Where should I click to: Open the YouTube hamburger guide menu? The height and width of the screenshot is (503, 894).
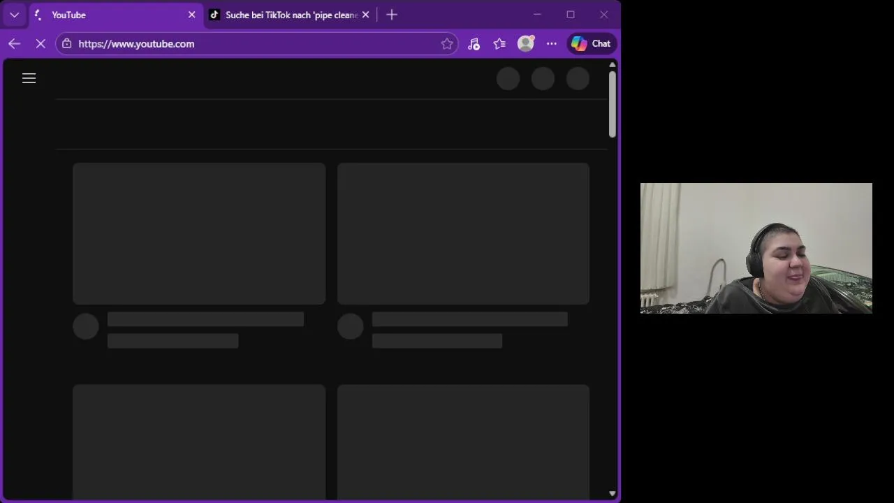click(x=29, y=78)
